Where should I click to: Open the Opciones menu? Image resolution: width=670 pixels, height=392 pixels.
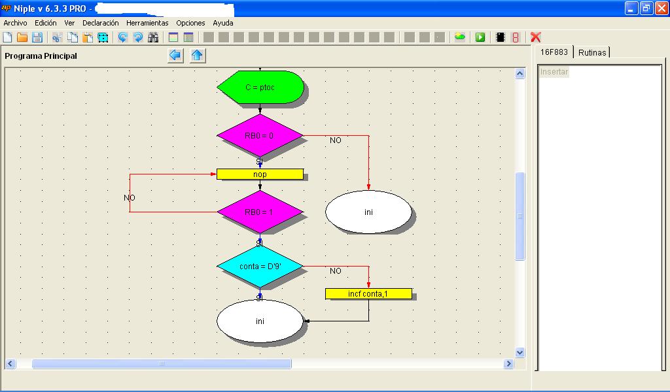pyautogui.click(x=190, y=23)
